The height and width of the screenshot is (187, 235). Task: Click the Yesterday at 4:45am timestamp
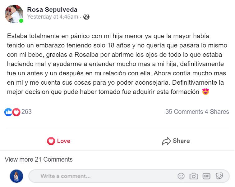point(53,17)
